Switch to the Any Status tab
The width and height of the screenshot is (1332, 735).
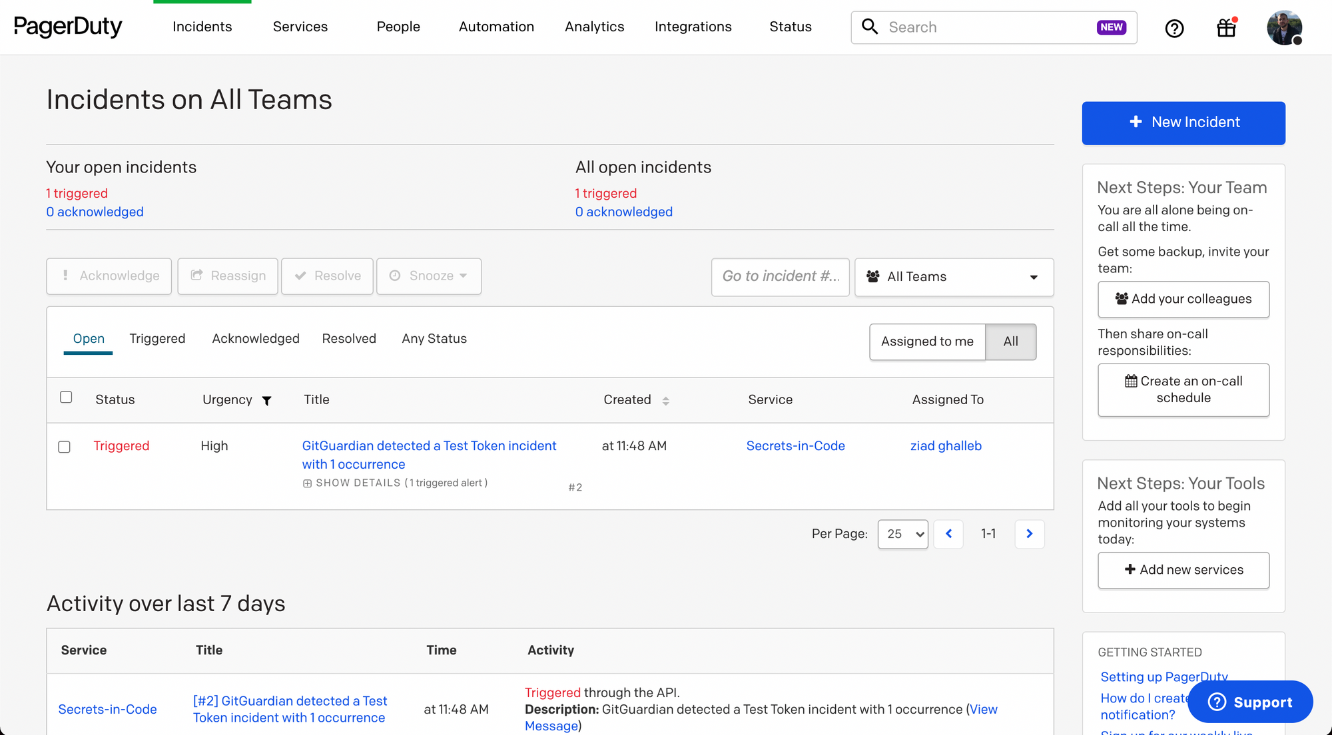pos(434,339)
